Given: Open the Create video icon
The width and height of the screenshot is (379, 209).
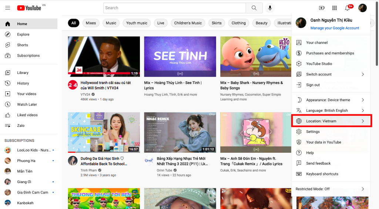Looking at the screenshot, I should coord(322,8).
